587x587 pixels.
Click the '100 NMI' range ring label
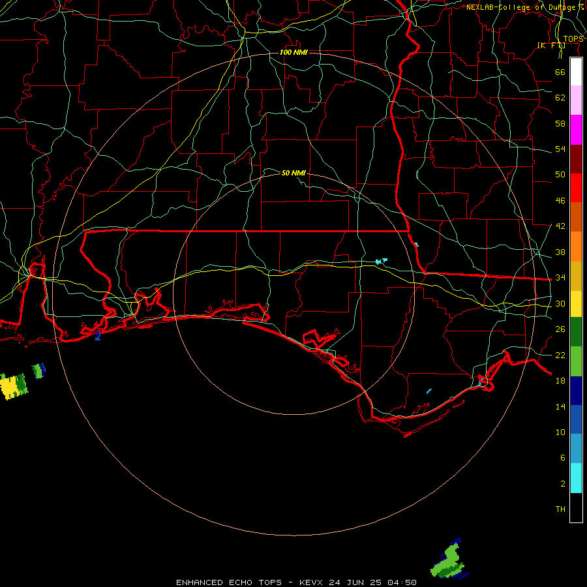click(x=293, y=52)
